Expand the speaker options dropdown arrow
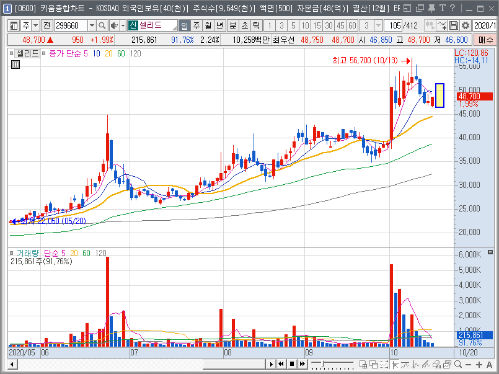Screen dimensions: 499x374 click(x=123, y=25)
